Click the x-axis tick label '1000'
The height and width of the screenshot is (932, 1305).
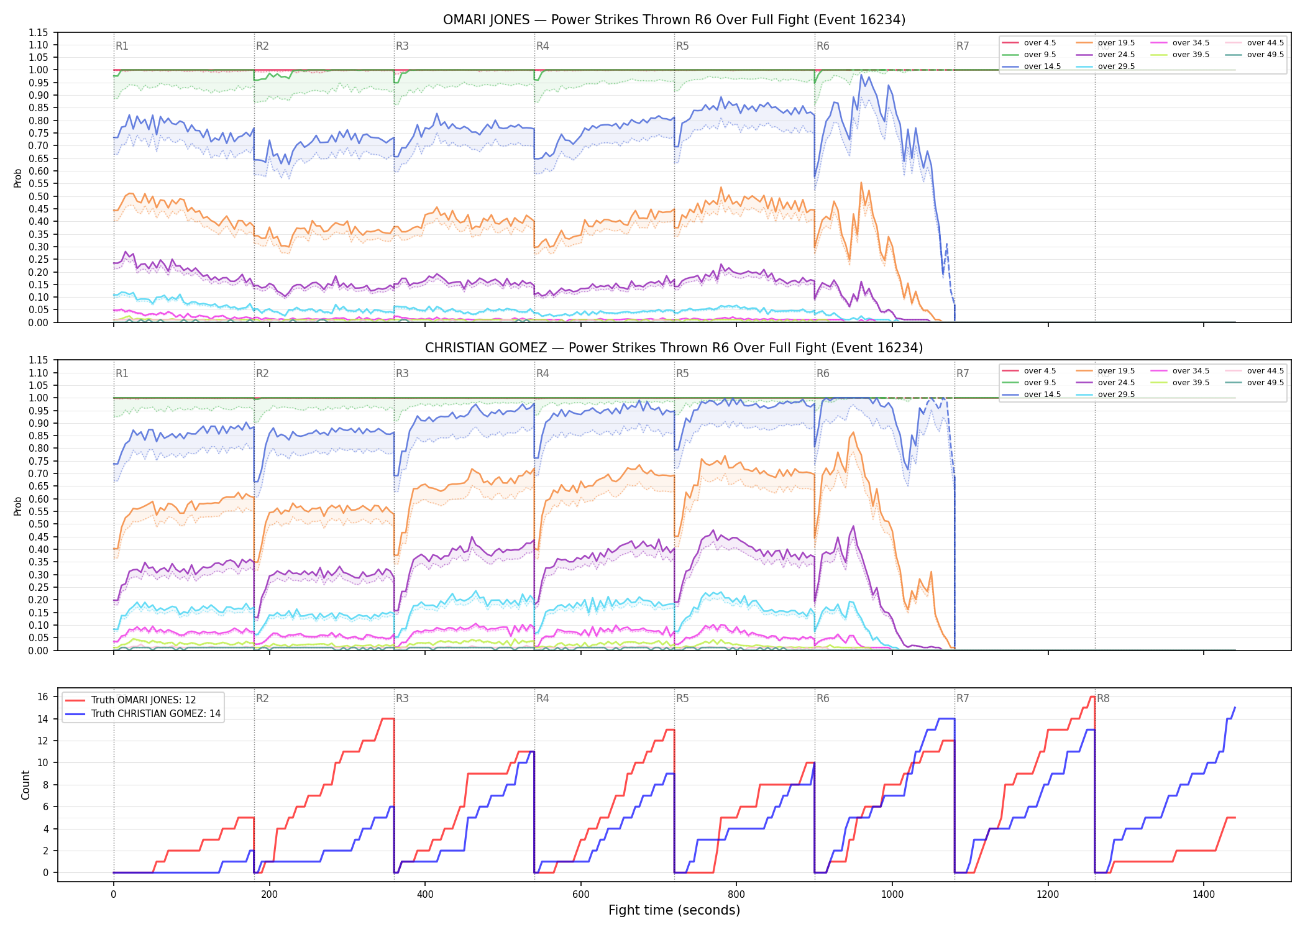892,895
